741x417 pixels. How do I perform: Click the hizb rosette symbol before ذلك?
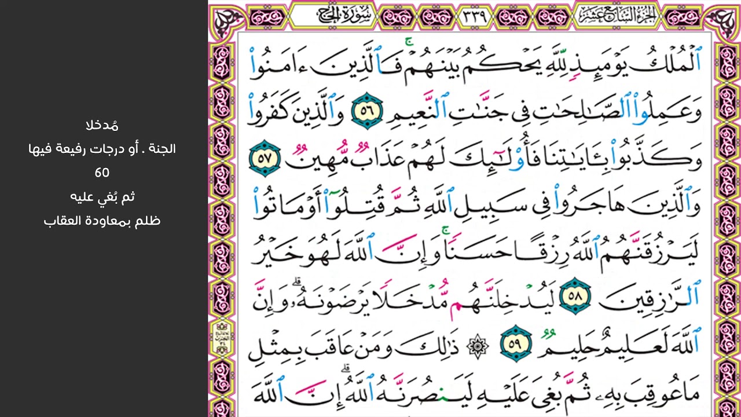click(478, 347)
